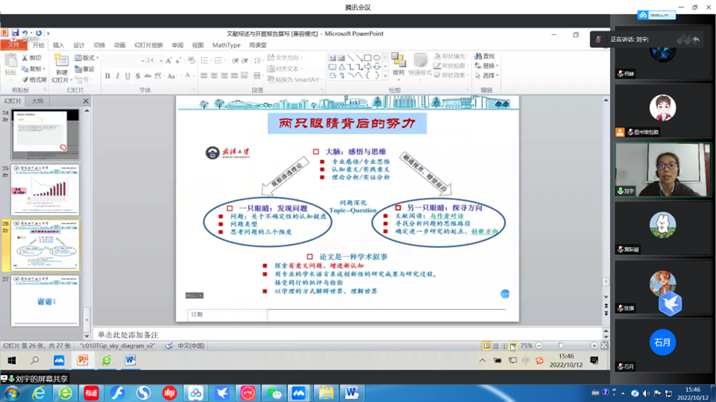The image size is (716, 402).
Task: Click the Italic formatting button
Action: click(118, 76)
